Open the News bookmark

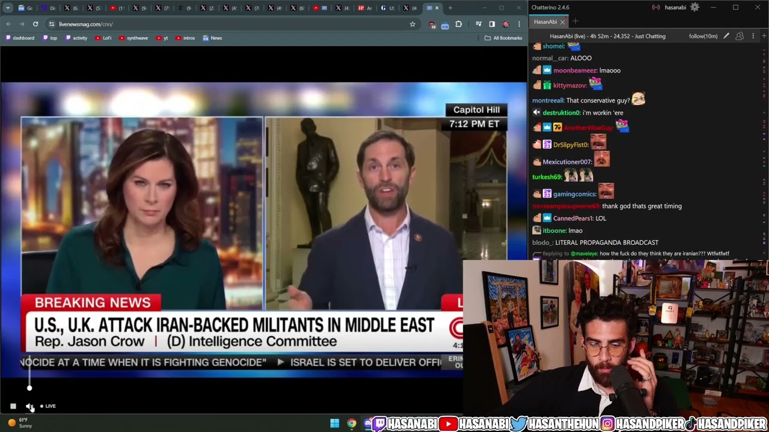click(213, 38)
